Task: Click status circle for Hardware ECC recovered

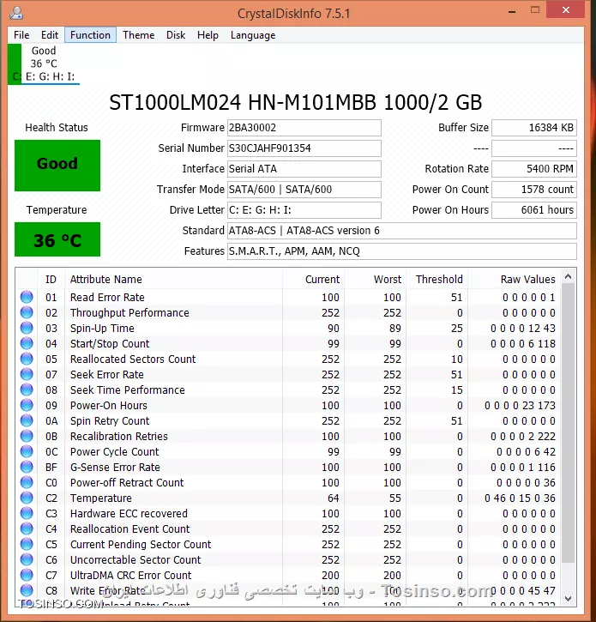Action: pos(27,514)
